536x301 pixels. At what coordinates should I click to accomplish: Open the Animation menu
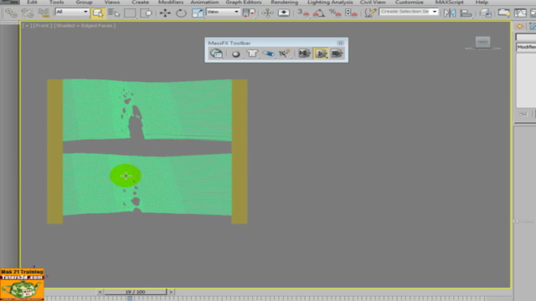(x=204, y=2)
